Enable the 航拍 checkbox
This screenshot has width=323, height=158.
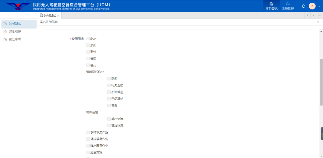(88, 45)
